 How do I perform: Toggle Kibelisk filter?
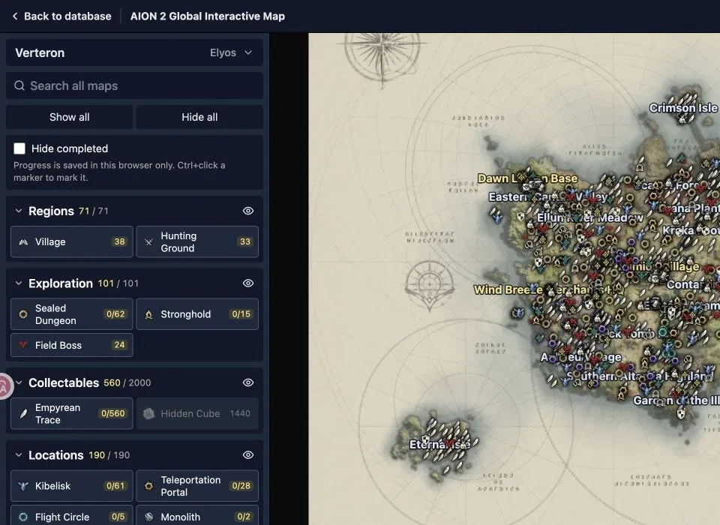[x=72, y=486]
